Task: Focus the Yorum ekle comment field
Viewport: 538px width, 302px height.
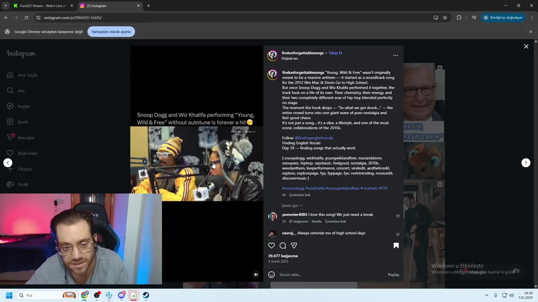Action: pos(332,275)
